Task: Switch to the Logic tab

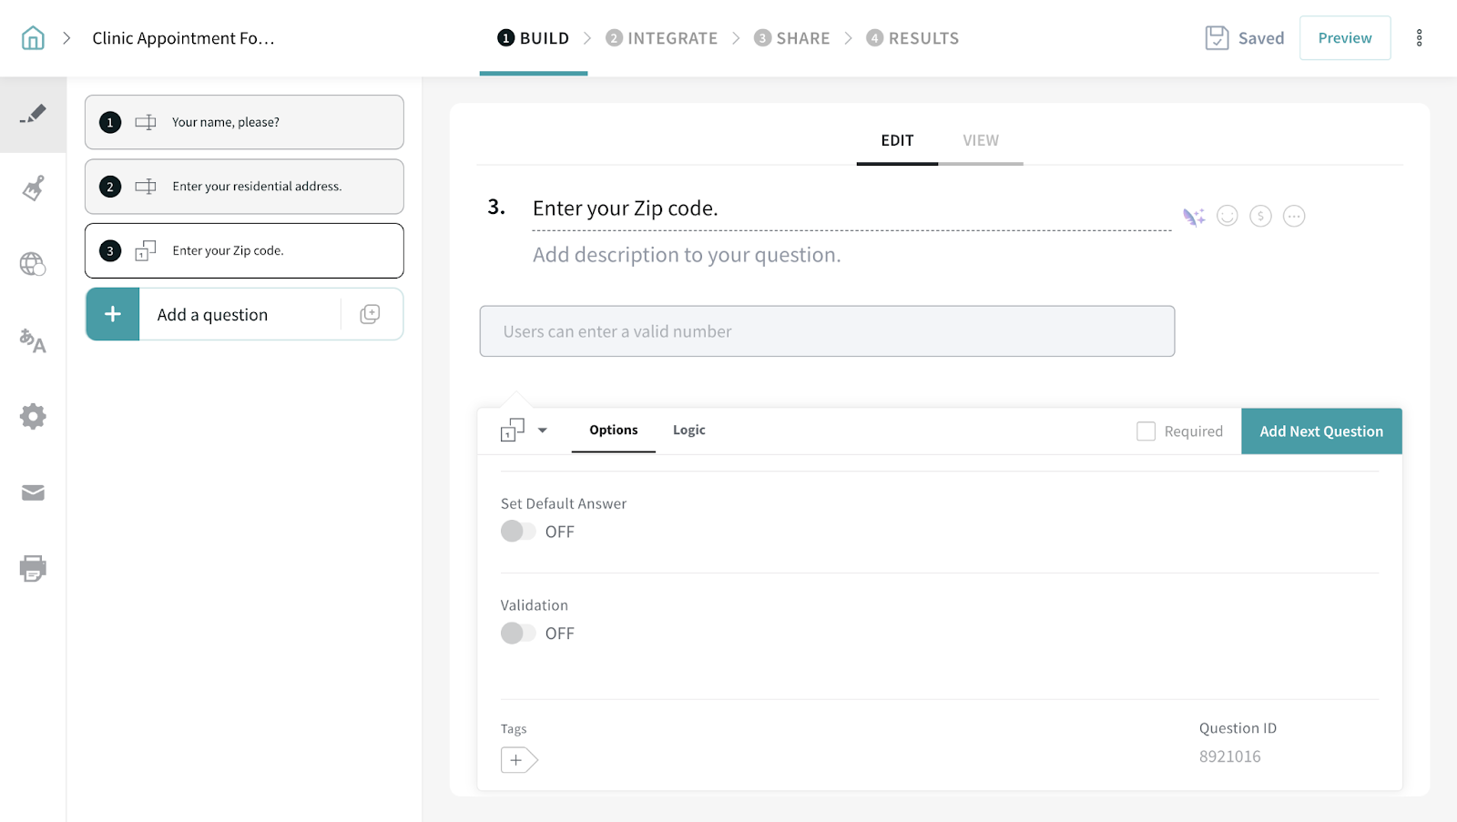Action: [688, 430]
